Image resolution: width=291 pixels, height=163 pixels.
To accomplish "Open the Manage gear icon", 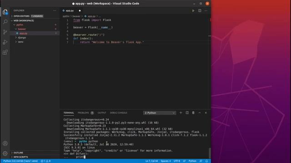I will pyautogui.click(x=5, y=153).
